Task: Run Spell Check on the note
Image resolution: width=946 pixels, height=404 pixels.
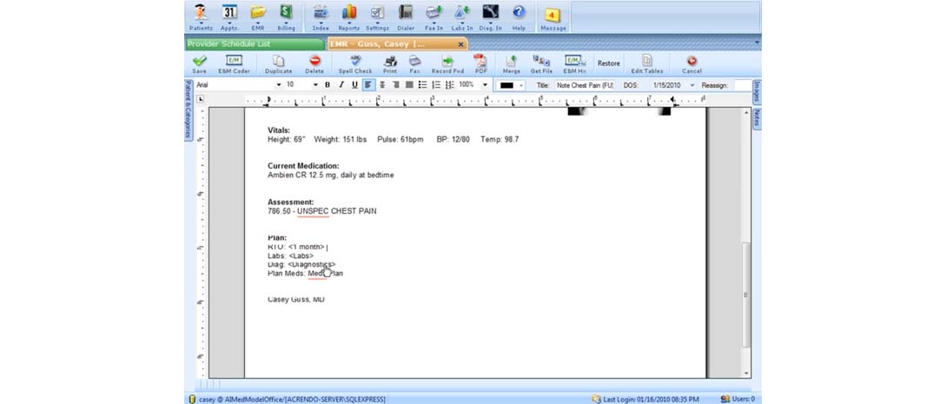Action: (355, 63)
